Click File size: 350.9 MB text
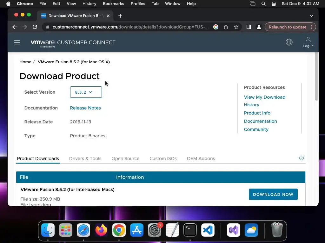The height and width of the screenshot is (243, 325). click(40, 199)
